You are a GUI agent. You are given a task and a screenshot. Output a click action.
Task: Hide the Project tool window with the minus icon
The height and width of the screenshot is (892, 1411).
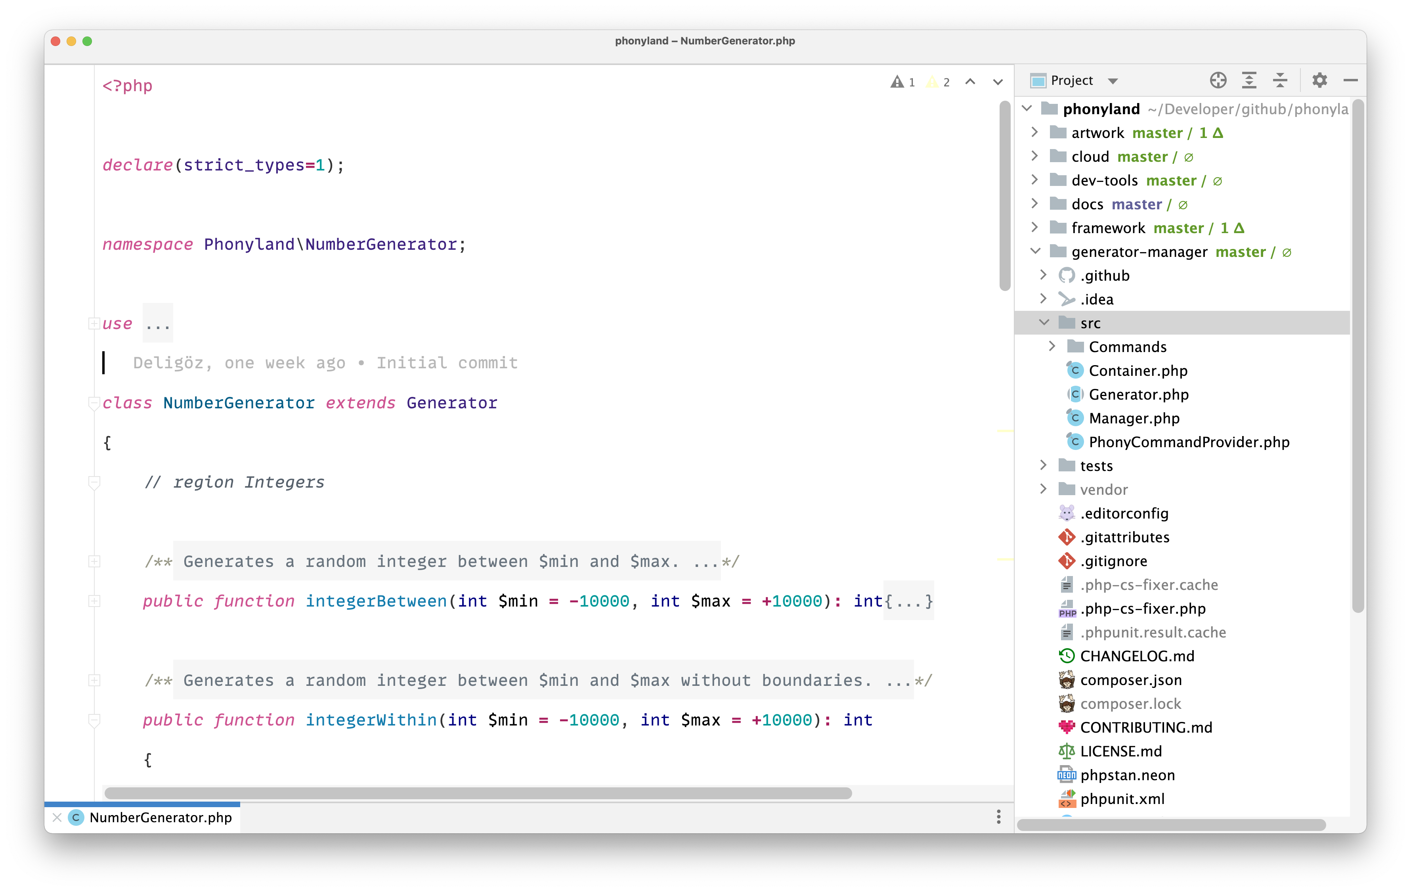click(1350, 80)
